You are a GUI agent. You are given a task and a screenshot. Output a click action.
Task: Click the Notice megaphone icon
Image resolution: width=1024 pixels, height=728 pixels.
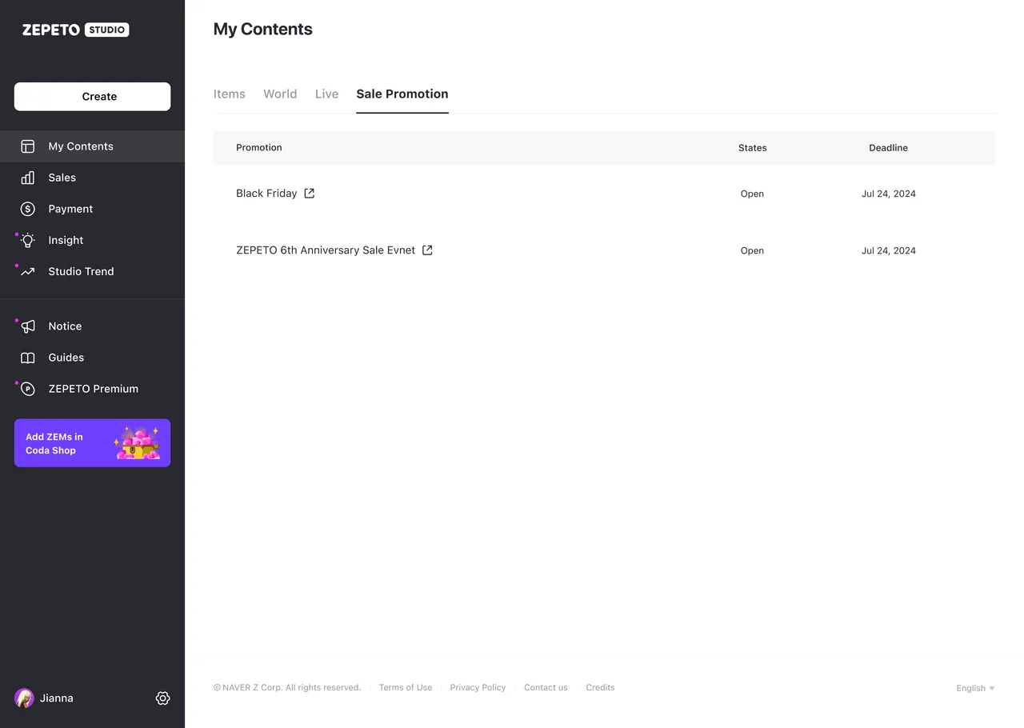coord(28,326)
